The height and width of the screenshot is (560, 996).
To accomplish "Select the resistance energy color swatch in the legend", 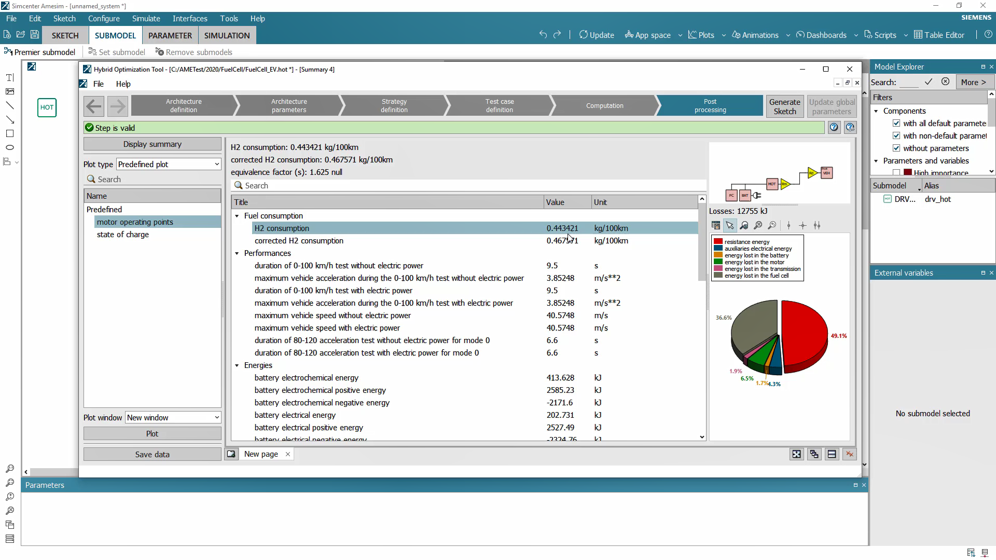I will pos(718,241).
